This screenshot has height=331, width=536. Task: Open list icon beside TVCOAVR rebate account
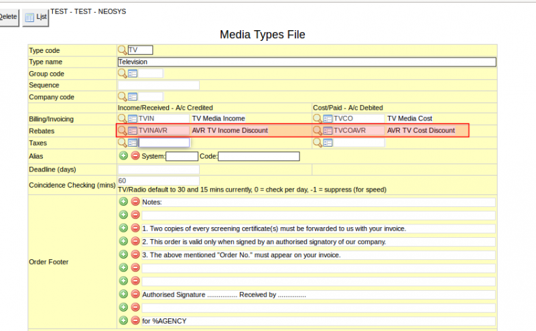[328, 131]
